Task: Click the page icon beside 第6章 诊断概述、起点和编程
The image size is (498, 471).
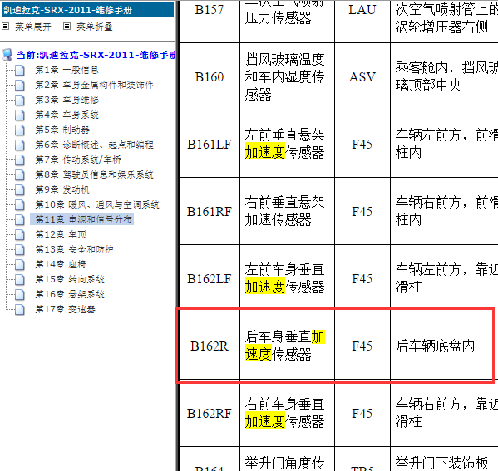Action: pyautogui.click(x=20, y=145)
